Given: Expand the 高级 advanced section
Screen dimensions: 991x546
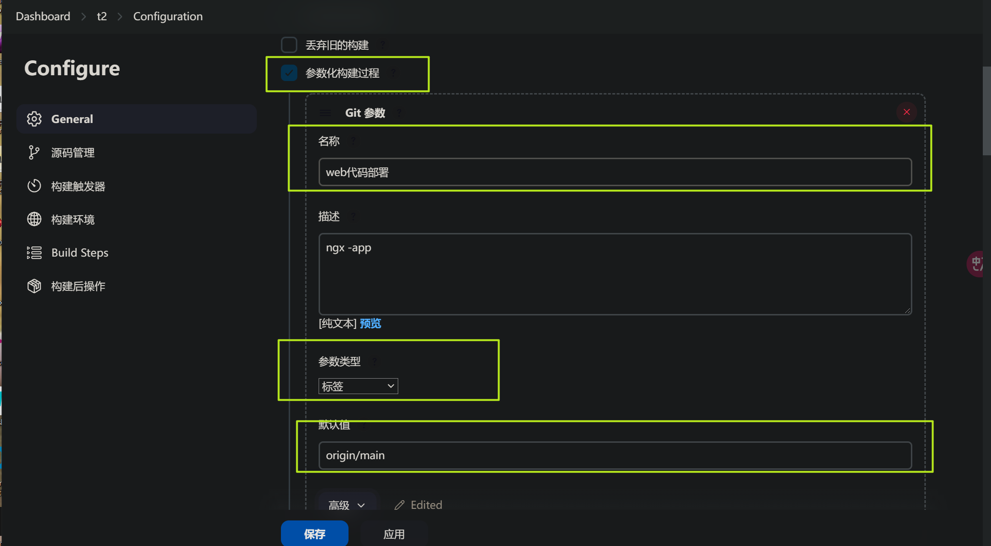Looking at the screenshot, I should point(347,505).
